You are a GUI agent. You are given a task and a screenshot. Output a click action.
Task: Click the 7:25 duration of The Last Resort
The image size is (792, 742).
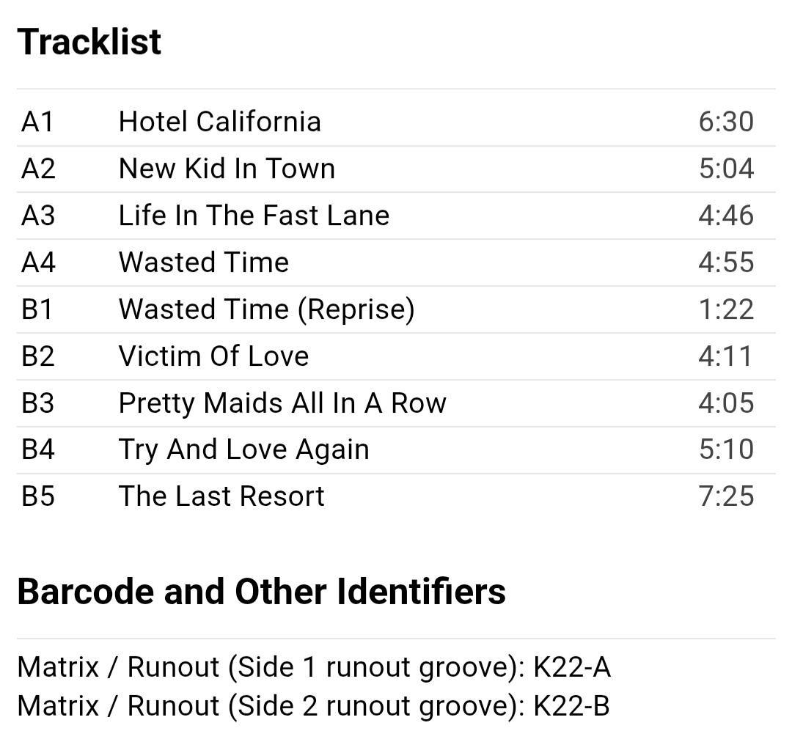tap(725, 496)
